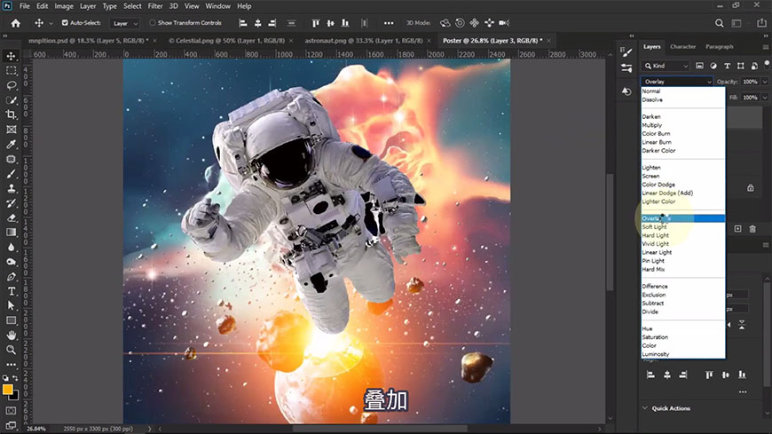Open the Kind filter dropdown
This screenshot has height=434, width=772.
click(666, 66)
